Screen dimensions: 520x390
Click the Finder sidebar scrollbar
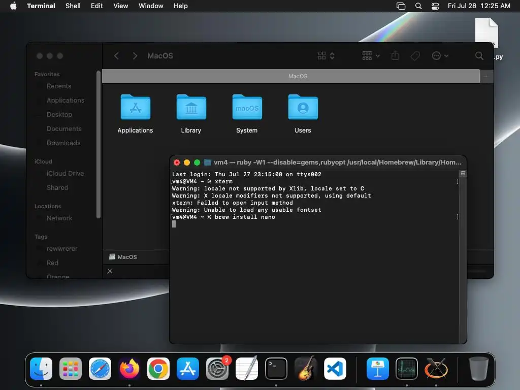(98, 145)
